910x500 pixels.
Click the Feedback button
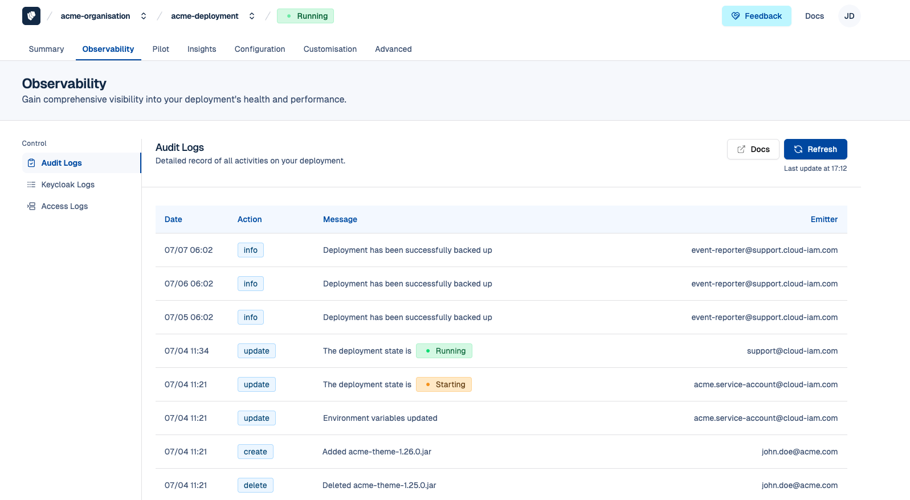(x=757, y=16)
